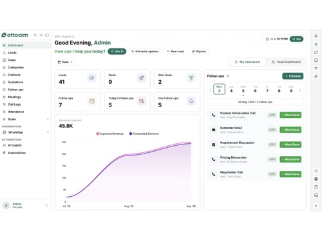The width and height of the screenshot is (322, 242).
Task: Mark Reminder Email done
Action: pyautogui.click(x=290, y=130)
